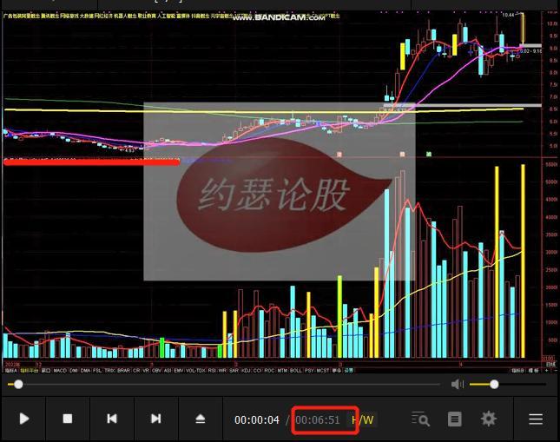This screenshot has width=560, height=442.
Task: Select the MACD indicator tab
Action: (x=59, y=370)
